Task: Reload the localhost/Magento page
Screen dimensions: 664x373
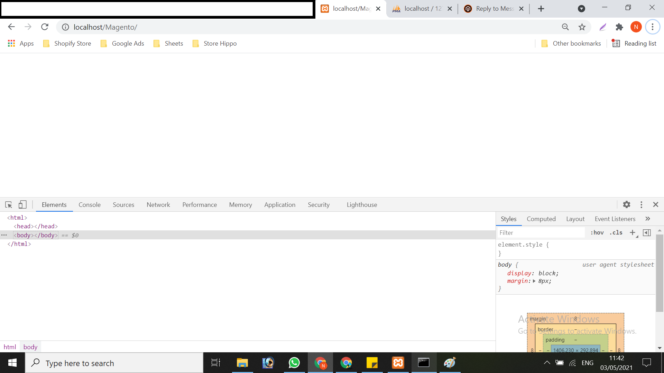Action: 45,27
